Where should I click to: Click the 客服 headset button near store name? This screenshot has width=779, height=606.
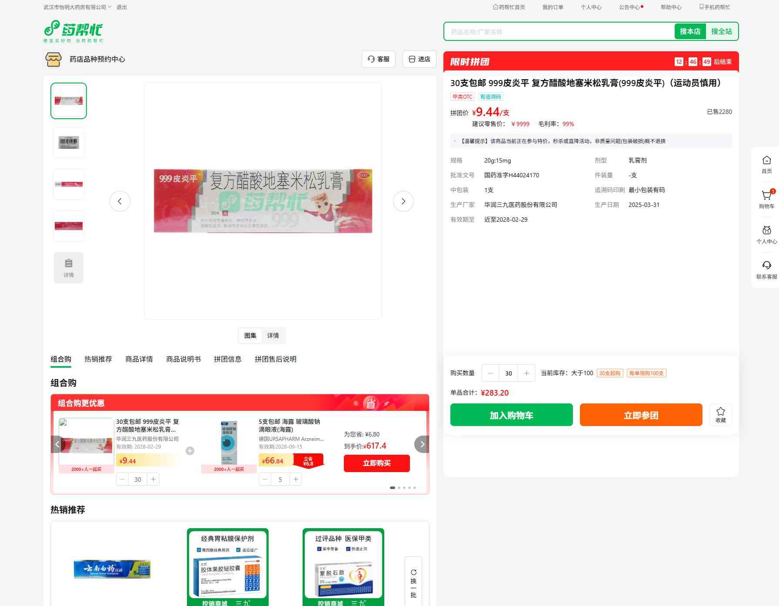[378, 59]
